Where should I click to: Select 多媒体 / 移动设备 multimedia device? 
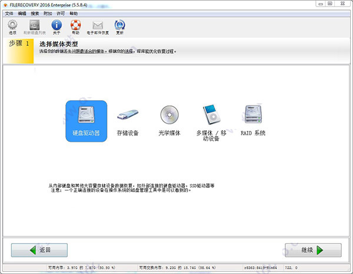211,123
